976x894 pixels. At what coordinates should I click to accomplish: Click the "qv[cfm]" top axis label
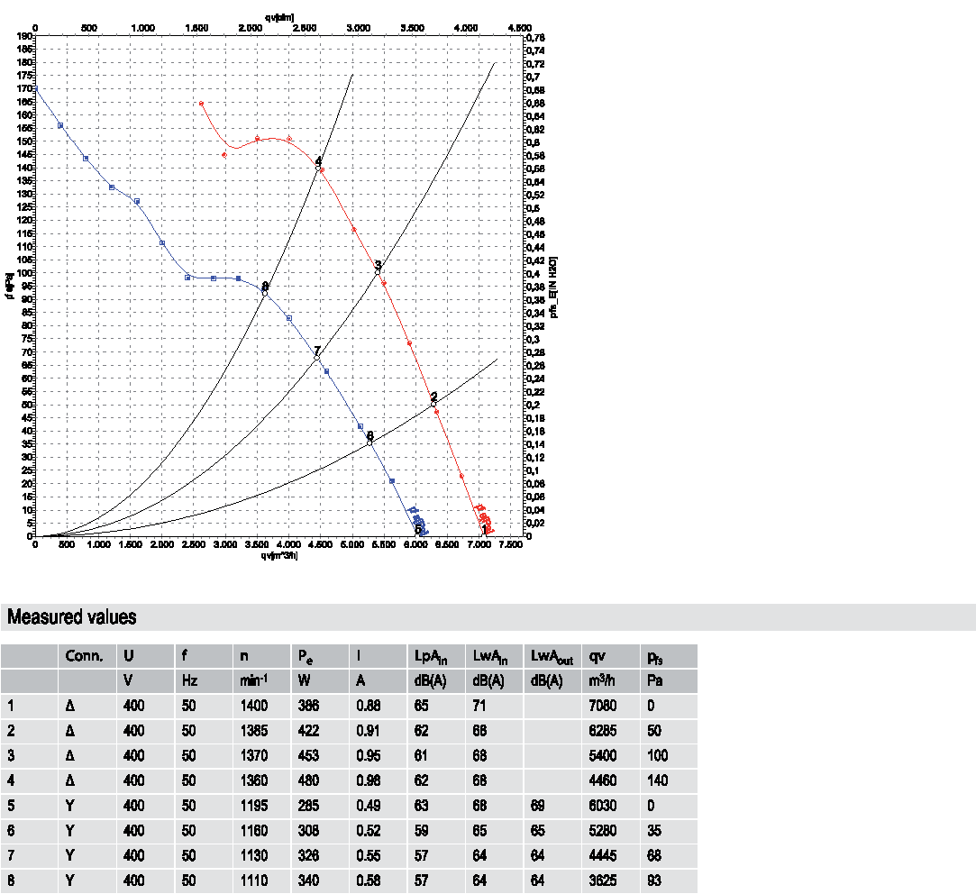(x=278, y=17)
